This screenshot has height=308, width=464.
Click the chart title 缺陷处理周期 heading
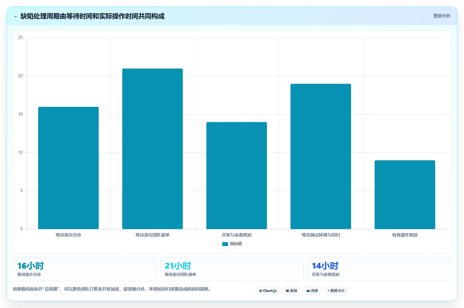tap(92, 16)
